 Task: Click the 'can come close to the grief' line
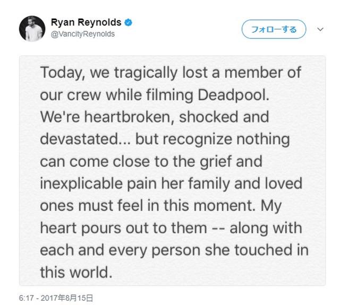pyautogui.click(x=151, y=162)
